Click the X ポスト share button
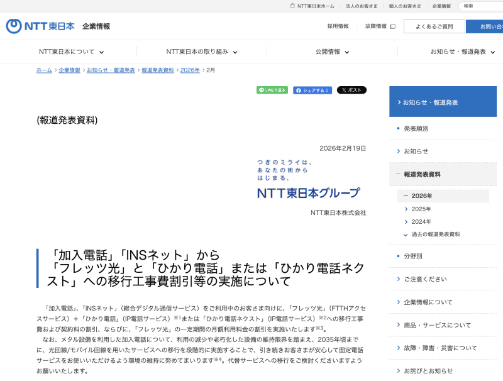 (351, 90)
